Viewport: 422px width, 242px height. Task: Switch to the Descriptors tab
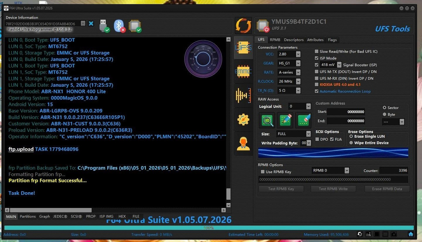click(294, 40)
